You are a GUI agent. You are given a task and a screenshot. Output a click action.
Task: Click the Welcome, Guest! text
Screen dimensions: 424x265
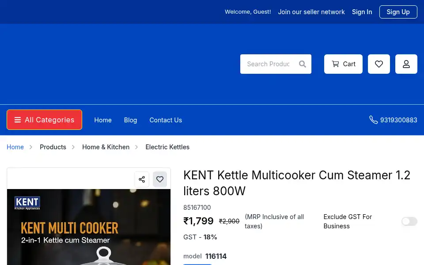(248, 12)
